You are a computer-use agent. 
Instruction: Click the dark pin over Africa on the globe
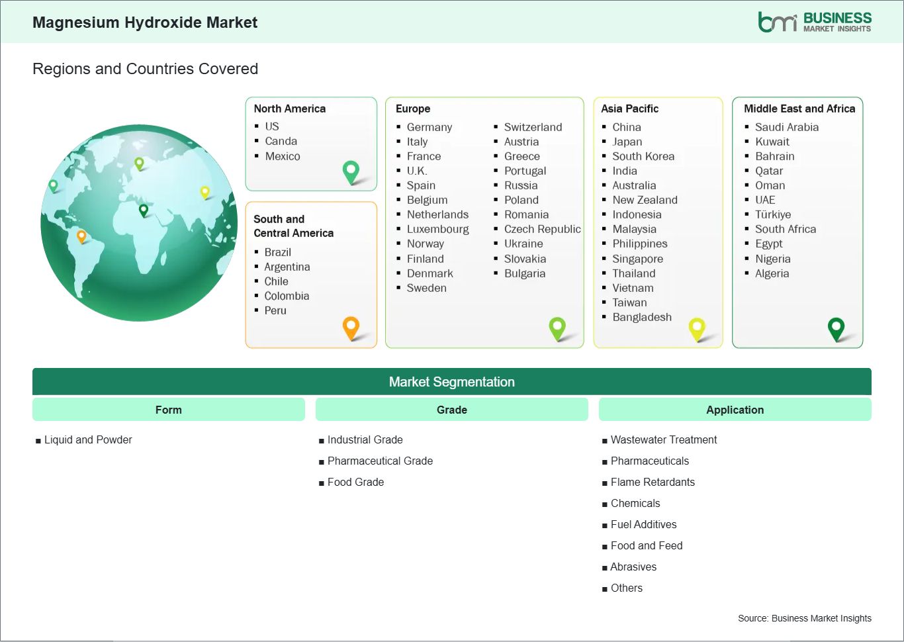142,211
